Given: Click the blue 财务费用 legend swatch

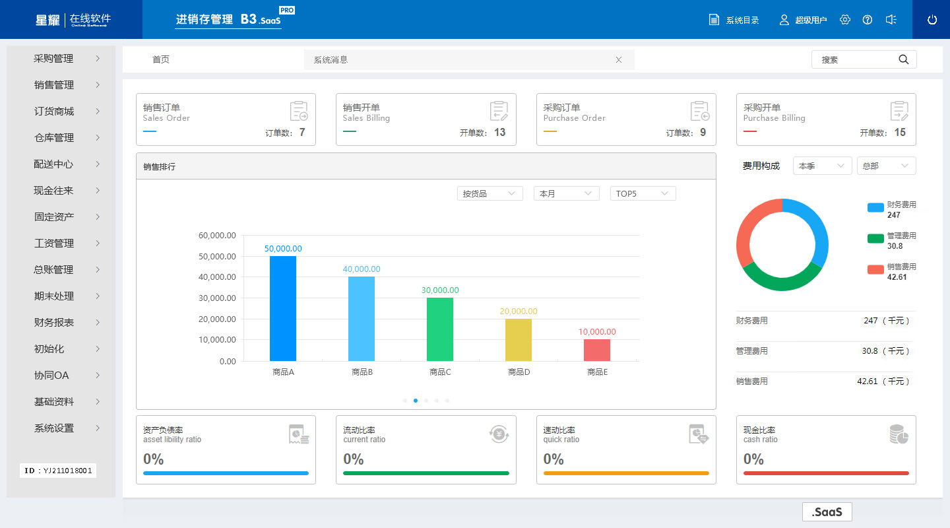Looking at the screenshot, I should 875,208.
